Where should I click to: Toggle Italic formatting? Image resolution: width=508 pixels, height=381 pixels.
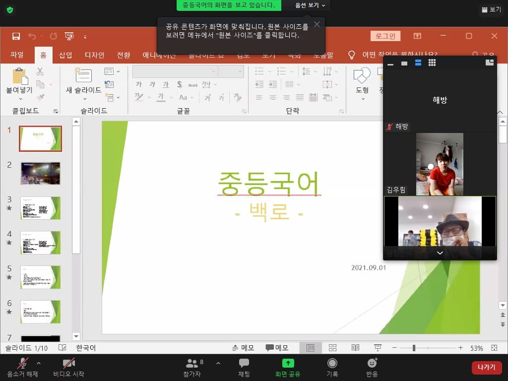point(152,84)
